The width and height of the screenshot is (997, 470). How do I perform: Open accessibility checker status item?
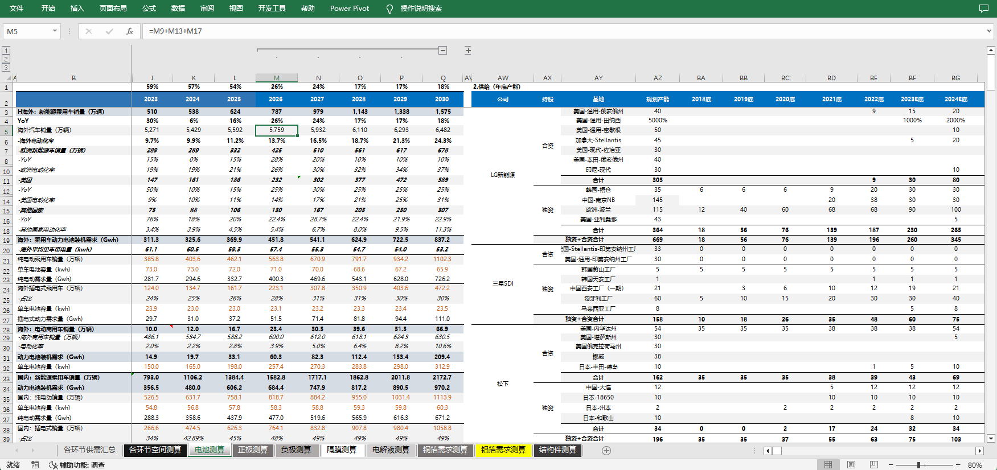(77, 465)
